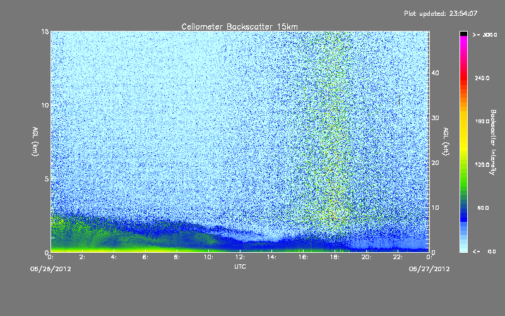Click the "10" tick on the AGL (kft) axis
This screenshot has width=505, height=316.
pyautogui.click(x=435, y=208)
